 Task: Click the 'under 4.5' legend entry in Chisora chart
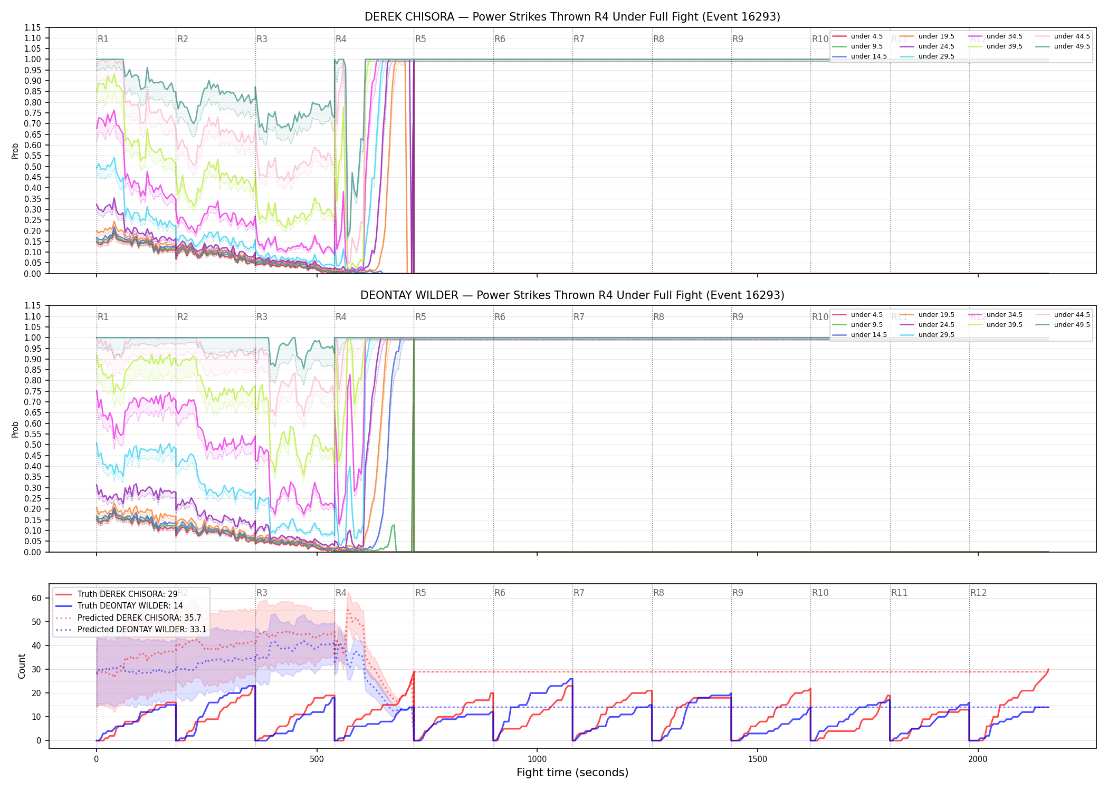click(857, 36)
